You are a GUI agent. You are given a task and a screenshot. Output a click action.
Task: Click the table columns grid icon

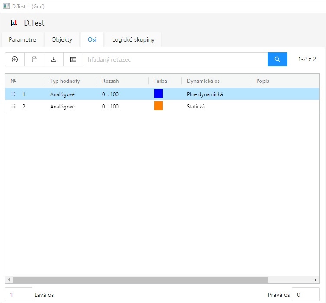(73, 59)
